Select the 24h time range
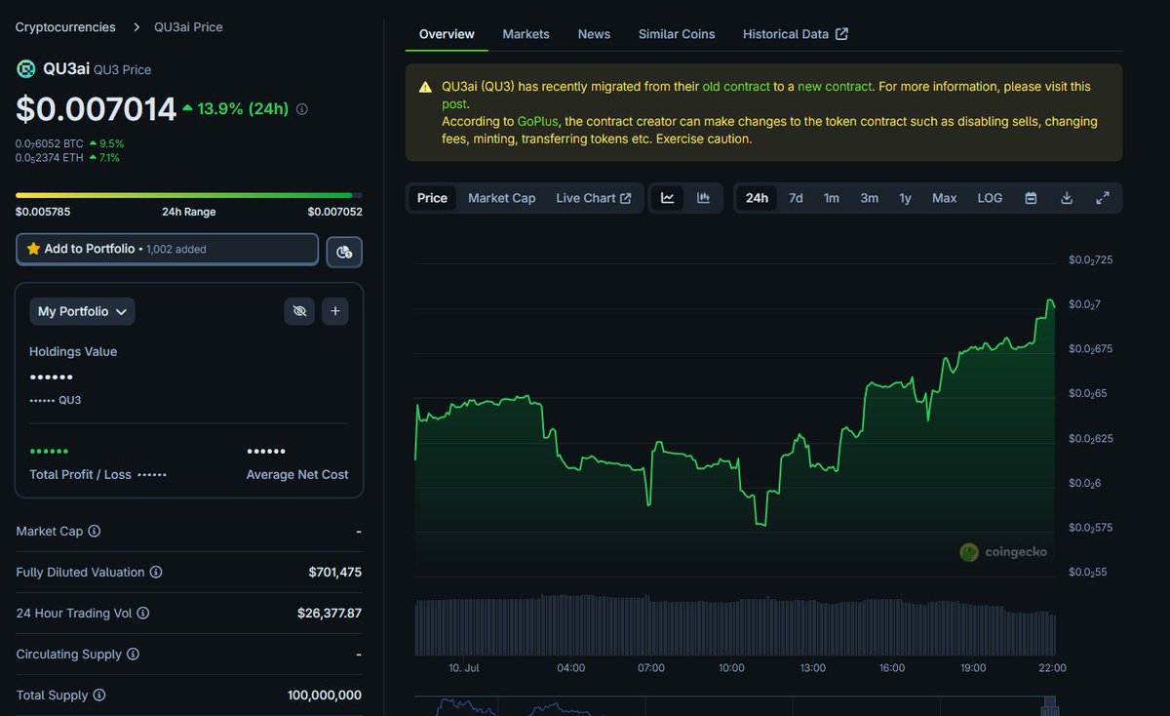 pos(757,198)
